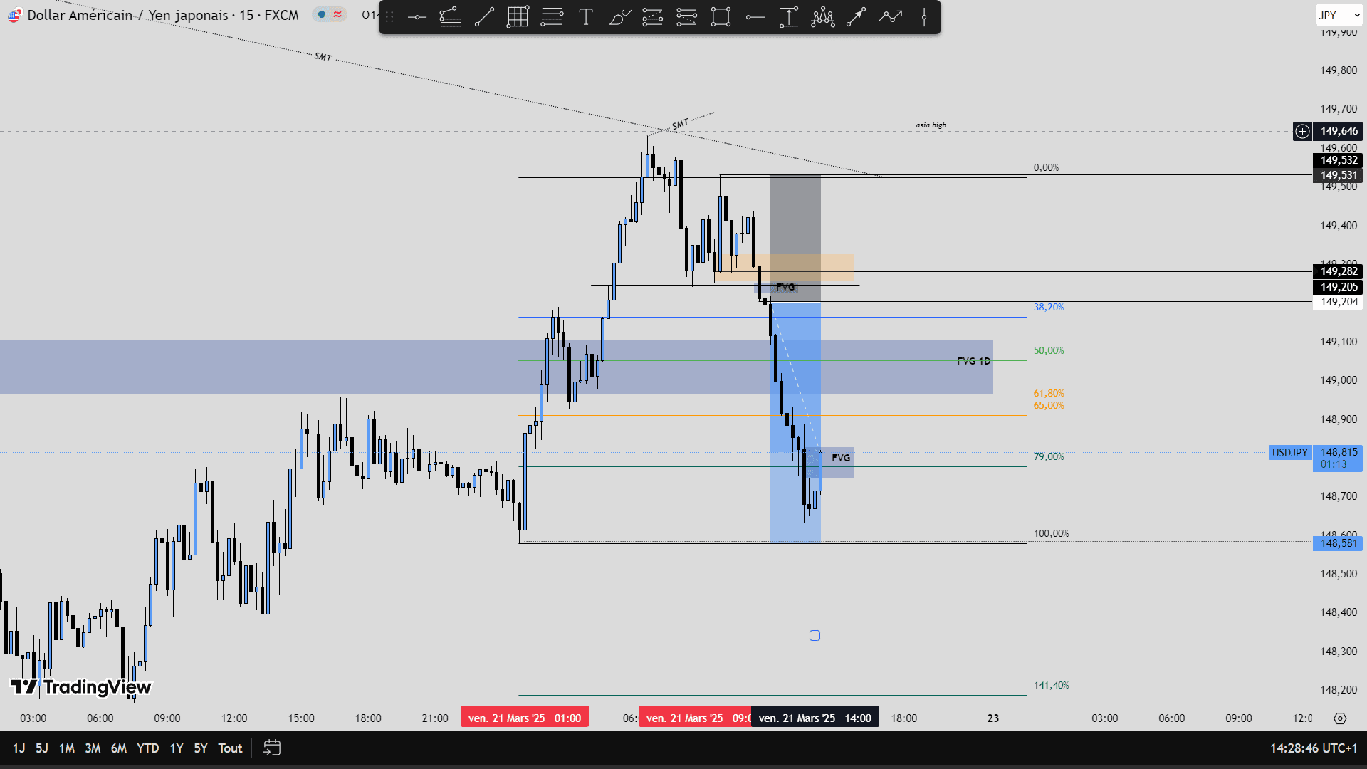Select the Text tool
Viewport: 1367px width, 769px height.
tap(585, 17)
